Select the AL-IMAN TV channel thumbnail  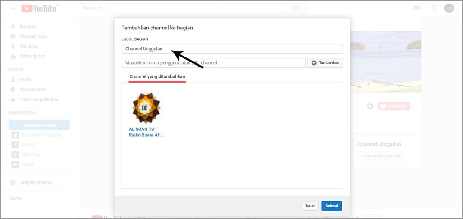pyautogui.click(x=146, y=107)
